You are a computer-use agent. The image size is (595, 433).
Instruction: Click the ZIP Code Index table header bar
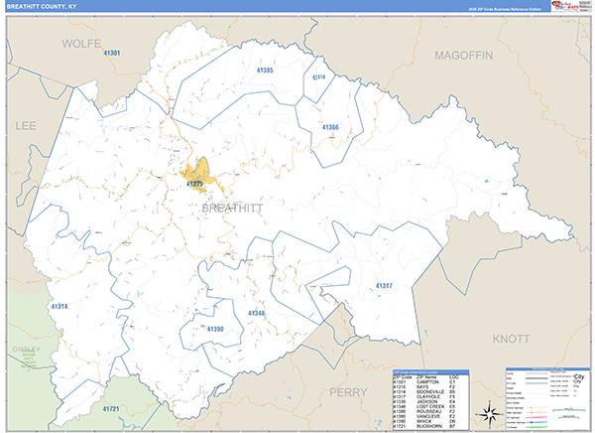coord(431,372)
